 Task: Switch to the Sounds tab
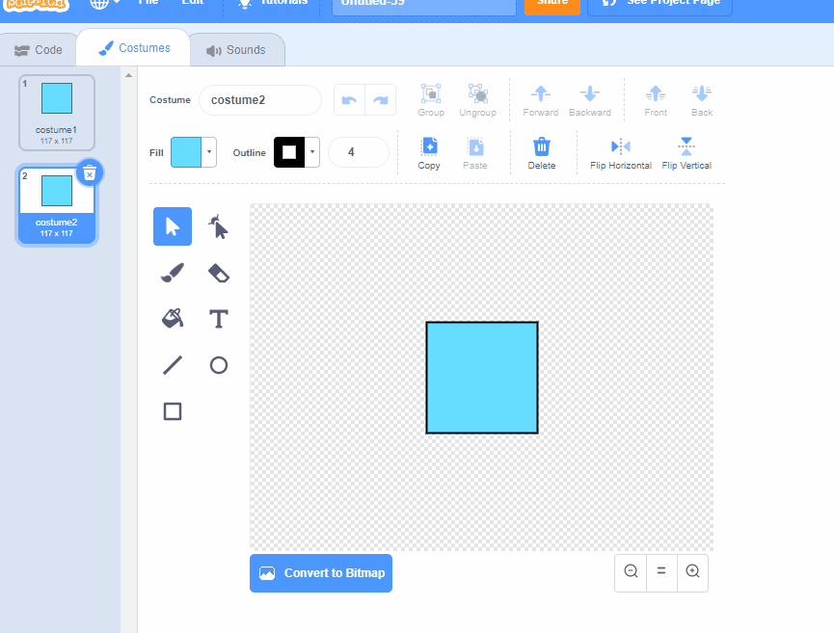(236, 50)
